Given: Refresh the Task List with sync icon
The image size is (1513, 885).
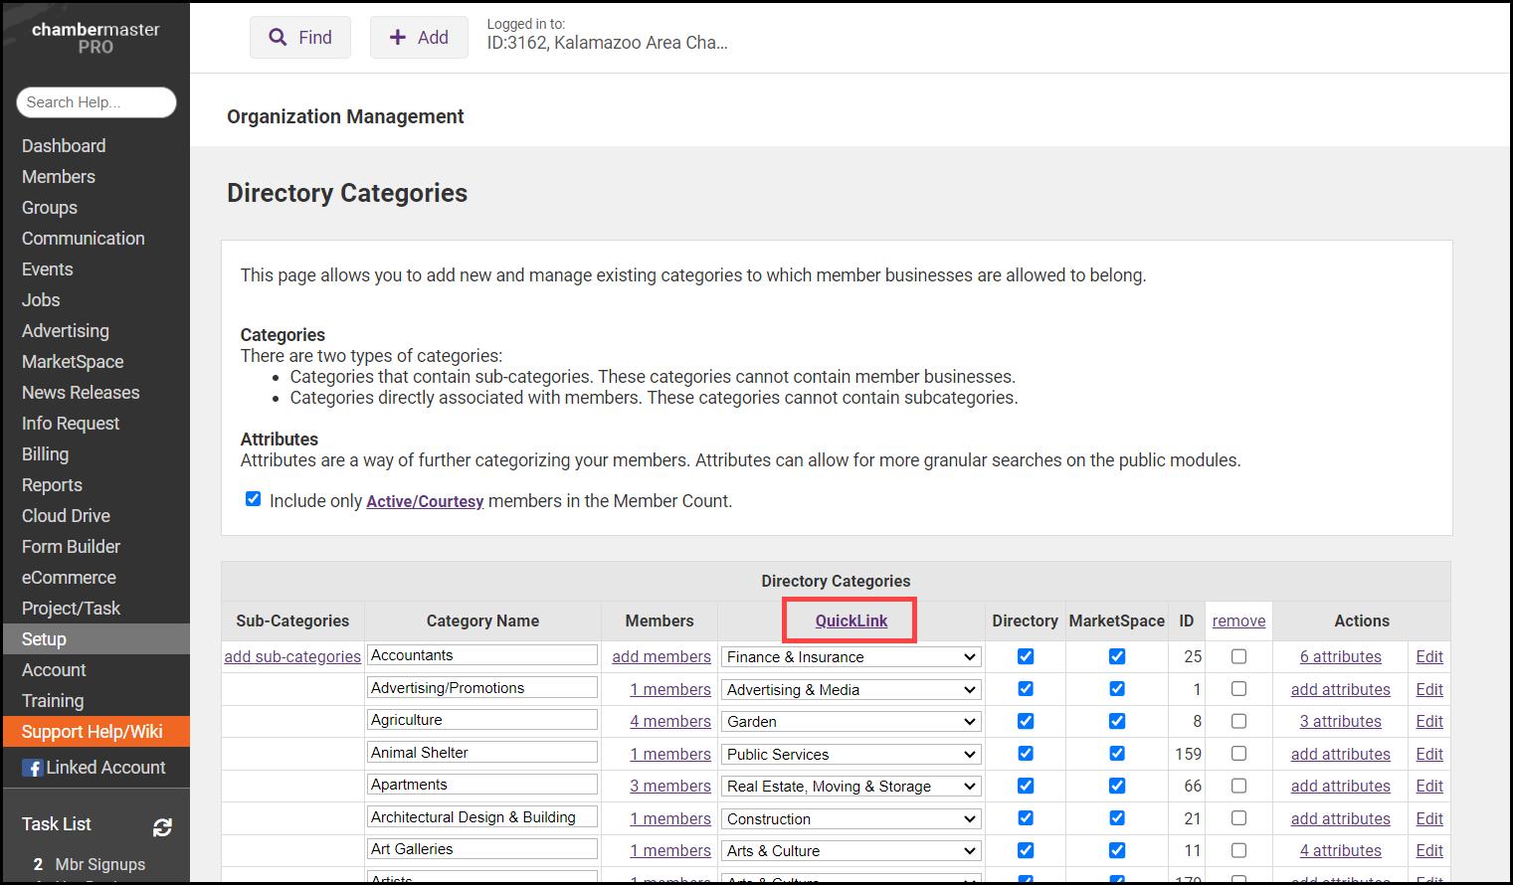Looking at the screenshot, I should (x=162, y=826).
